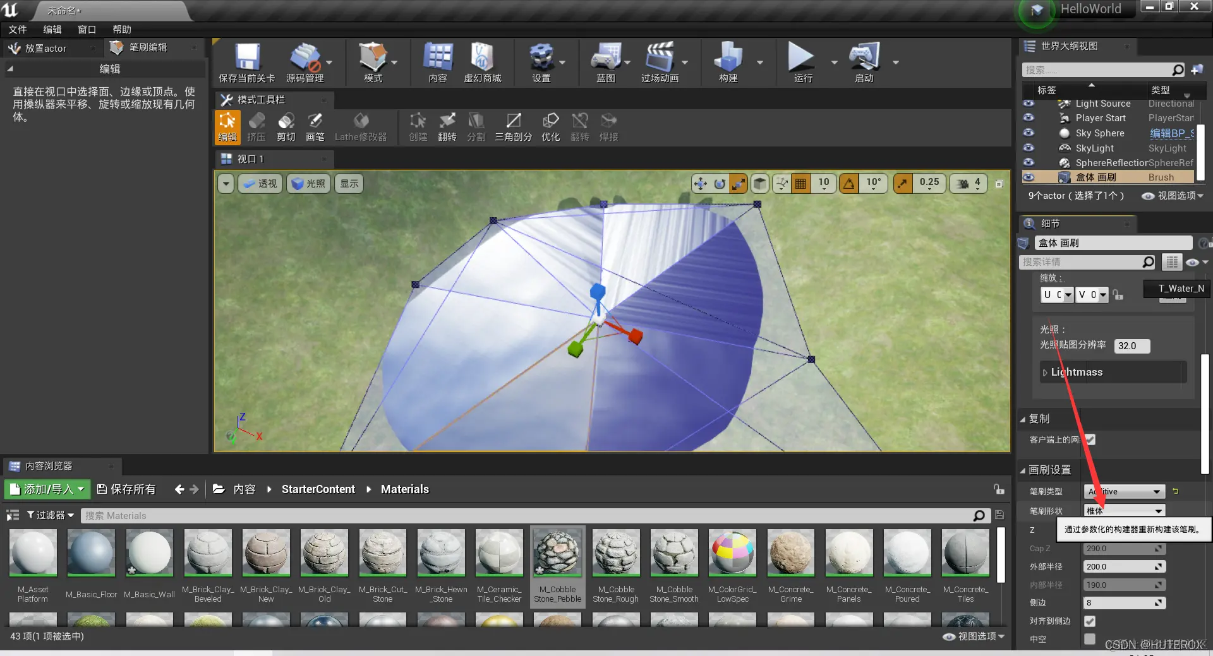This screenshot has height=656, width=1213.
Task: Select the Clip (剪切) tool
Action: click(286, 126)
